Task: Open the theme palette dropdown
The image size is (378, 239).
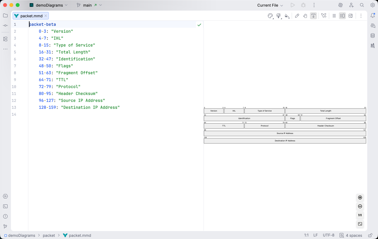Action: click(270, 16)
